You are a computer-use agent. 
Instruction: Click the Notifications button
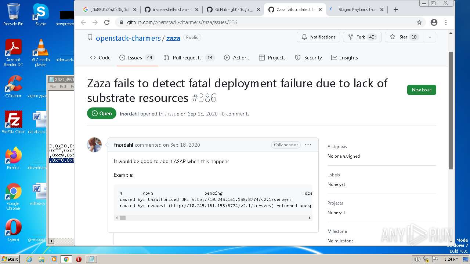318,37
